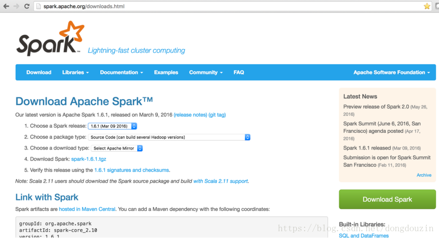439x238 pixels.
Task: Open the Spark release dropdown 1.6.1
Action: click(112, 126)
